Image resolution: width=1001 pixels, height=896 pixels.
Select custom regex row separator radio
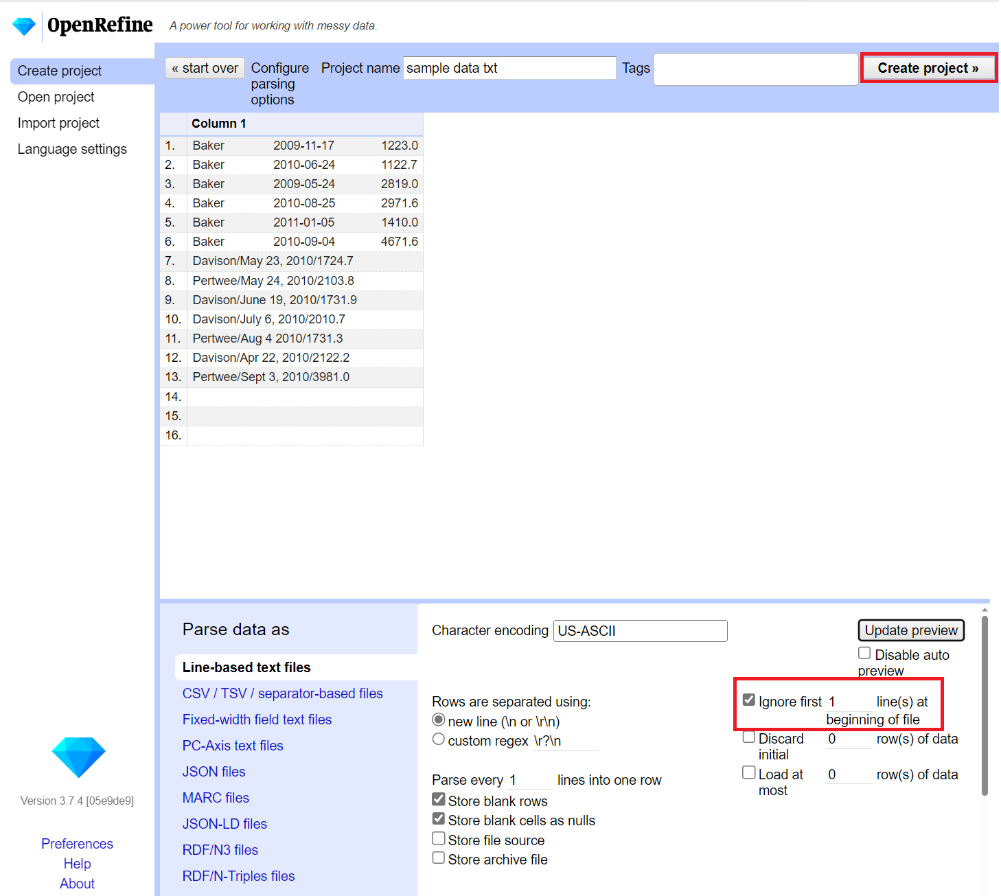(x=439, y=739)
